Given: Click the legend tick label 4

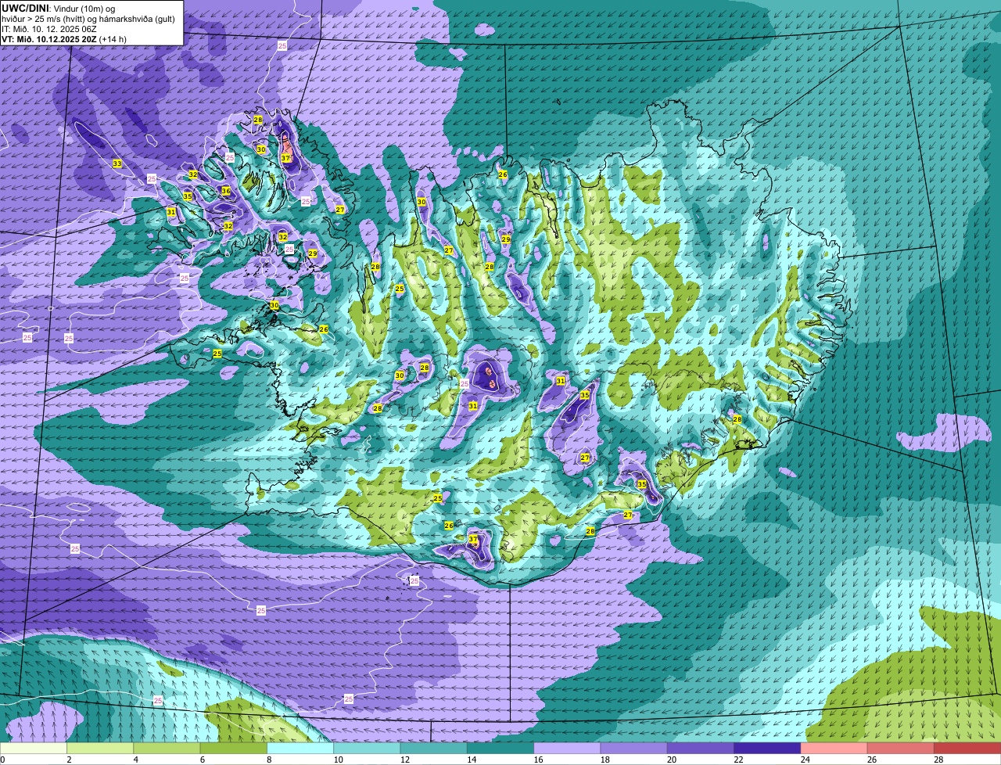Looking at the screenshot, I should [x=135, y=760].
